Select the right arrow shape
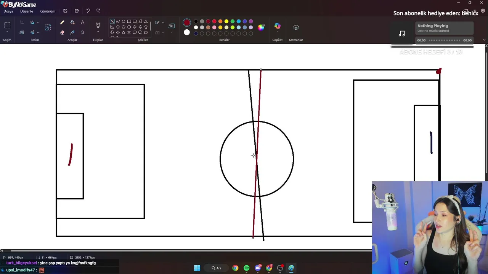488x274 pixels. [x=135, y=27]
